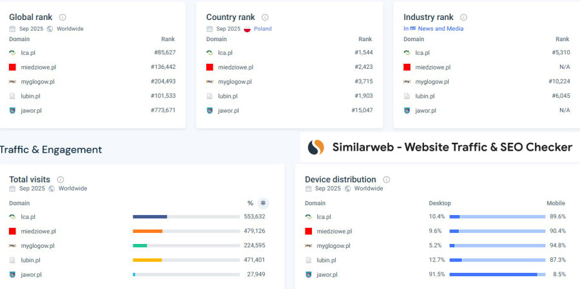Click globe icon in Device distribution card
This screenshot has height=289, width=580.
point(348,189)
